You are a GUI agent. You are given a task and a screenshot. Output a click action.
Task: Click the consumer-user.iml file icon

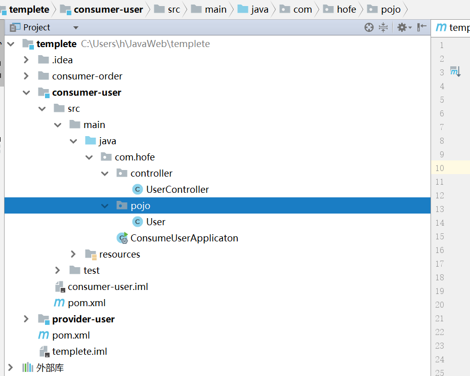(60, 286)
